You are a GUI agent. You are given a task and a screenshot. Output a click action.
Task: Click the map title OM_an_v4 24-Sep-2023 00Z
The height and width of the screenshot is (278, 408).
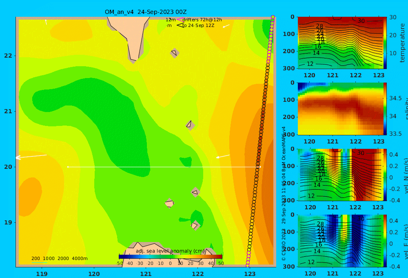pyautogui.click(x=146, y=12)
